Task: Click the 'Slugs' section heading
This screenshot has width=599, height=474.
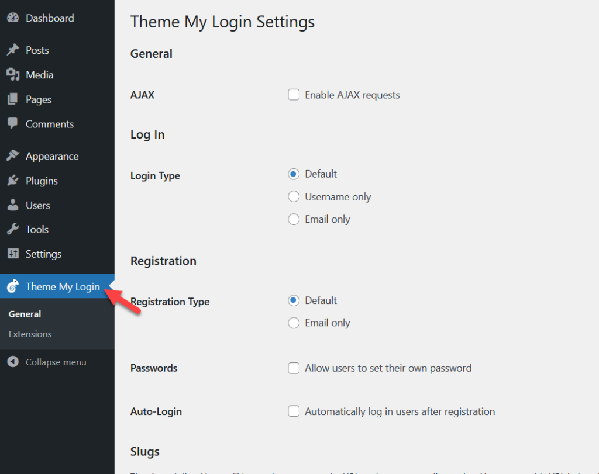Action: 145,452
